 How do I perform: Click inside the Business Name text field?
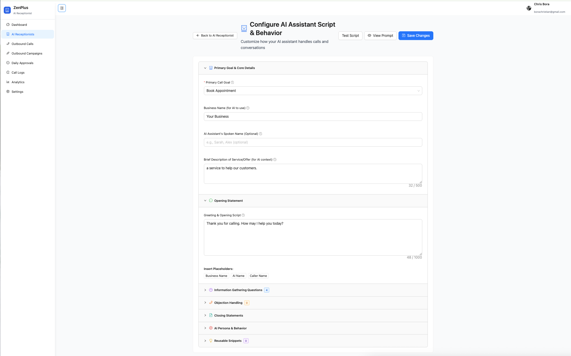pos(313,117)
